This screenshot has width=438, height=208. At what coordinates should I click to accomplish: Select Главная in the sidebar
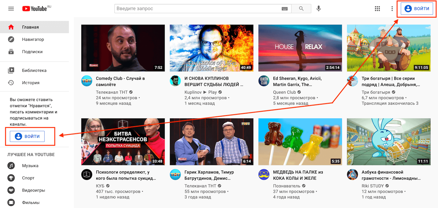pyautogui.click(x=34, y=27)
